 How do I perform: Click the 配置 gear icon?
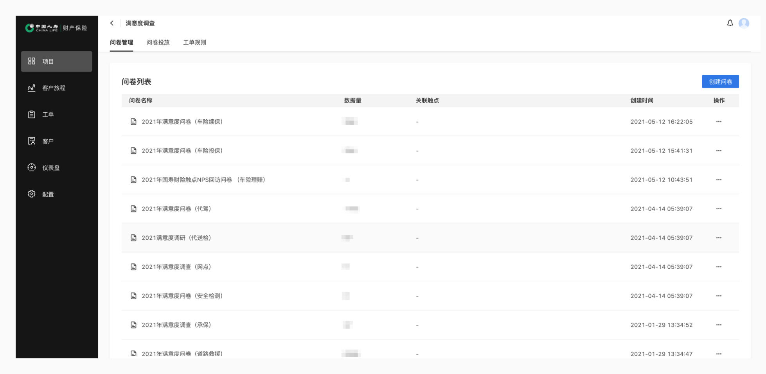tap(32, 194)
